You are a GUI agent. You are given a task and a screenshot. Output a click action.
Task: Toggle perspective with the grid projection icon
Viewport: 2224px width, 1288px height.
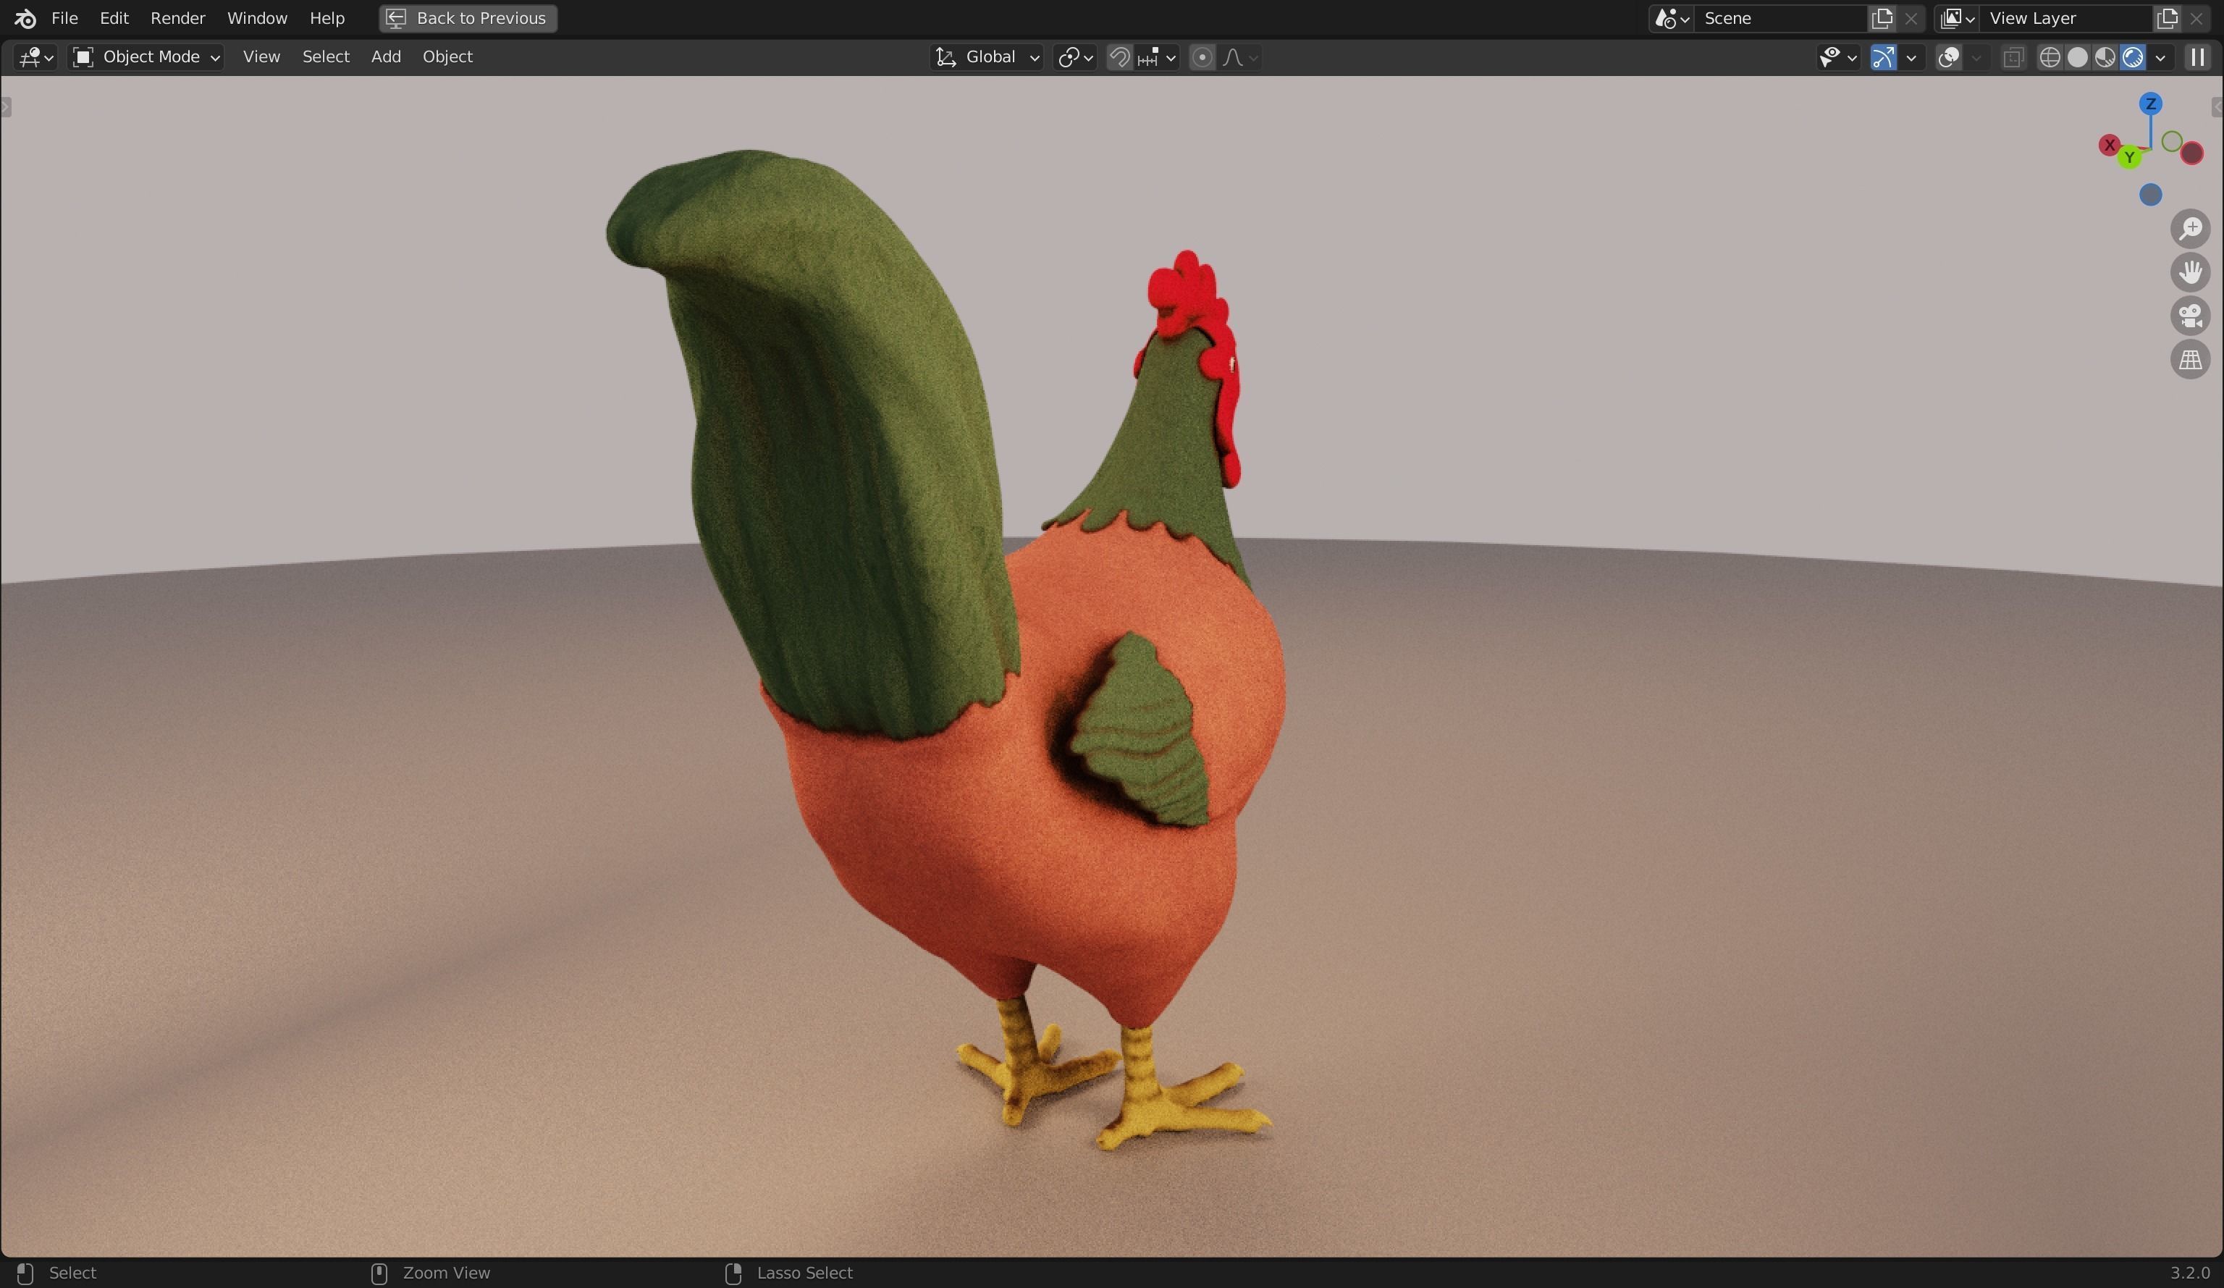[2191, 359]
